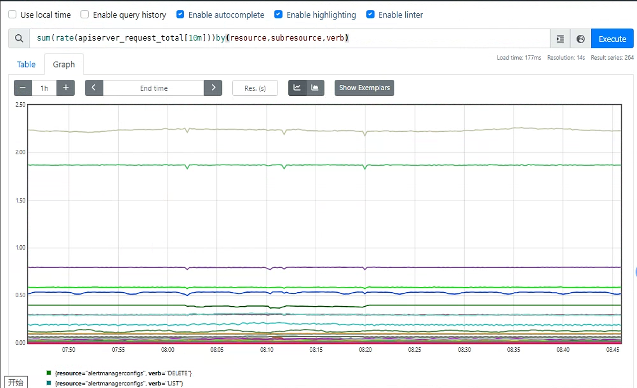Click the 1h range value field
Image resolution: width=637 pixels, height=388 pixels.
45,88
